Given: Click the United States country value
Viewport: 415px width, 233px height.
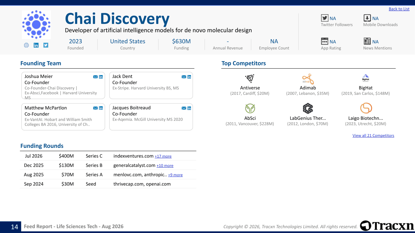Looking at the screenshot, I should [x=128, y=41].
